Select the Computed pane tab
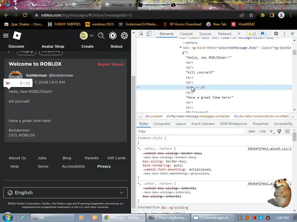 tap(162, 124)
